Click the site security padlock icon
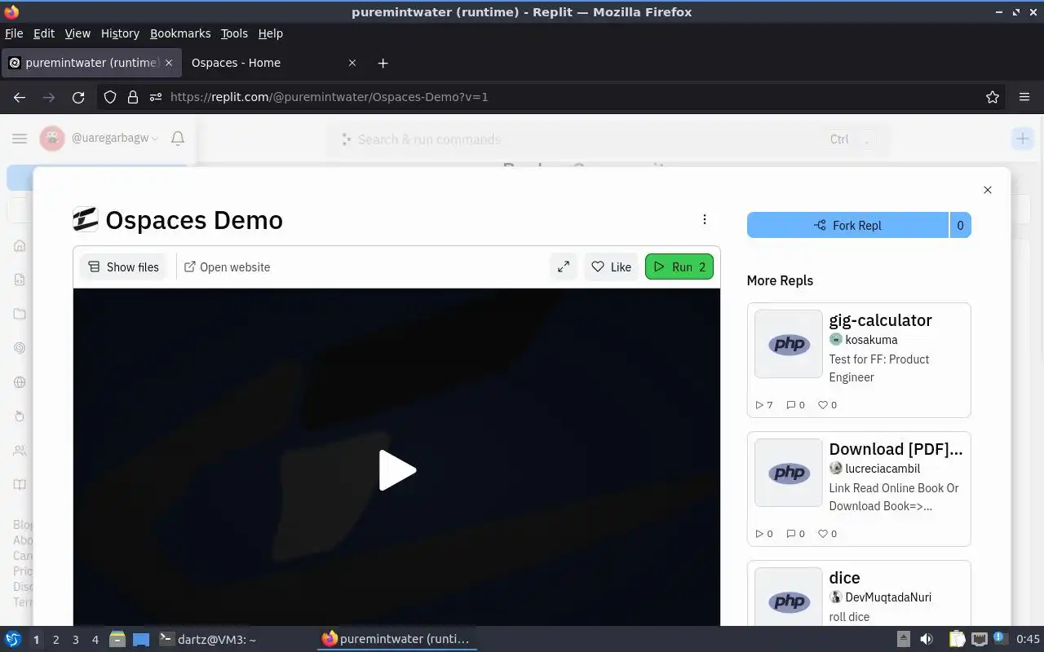The height and width of the screenshot is (652, 1044). pos(133,97)
